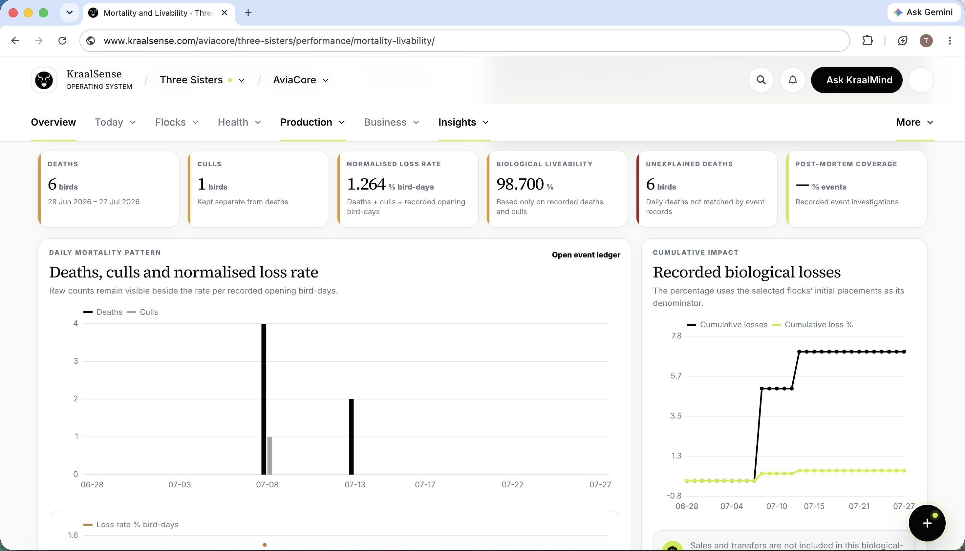Click the KraalSense Operating System title
This screenshot has height=551, width=965.
[99, 79]
